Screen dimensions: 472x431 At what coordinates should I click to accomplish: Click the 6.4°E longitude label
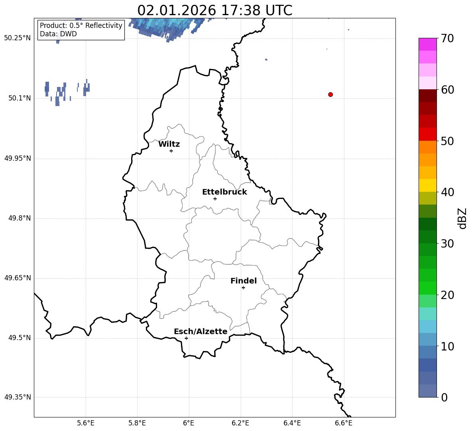(x=292, y=423)
